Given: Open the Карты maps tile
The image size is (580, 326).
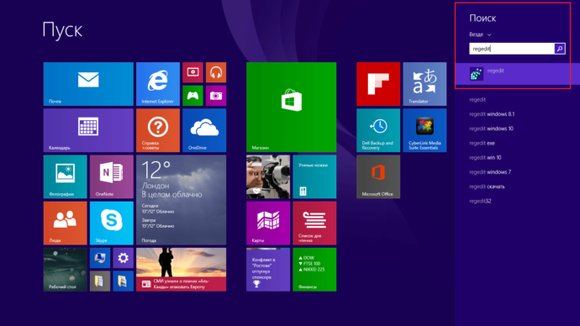Looking at the screenshot, I should pos(268,223).
